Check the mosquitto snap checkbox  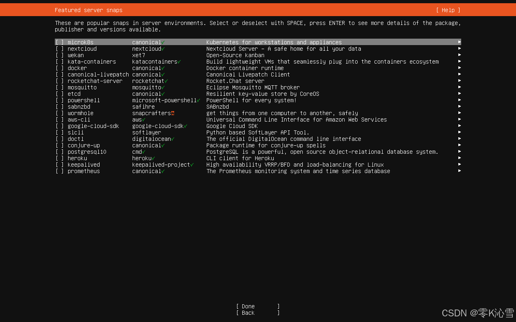60,87
